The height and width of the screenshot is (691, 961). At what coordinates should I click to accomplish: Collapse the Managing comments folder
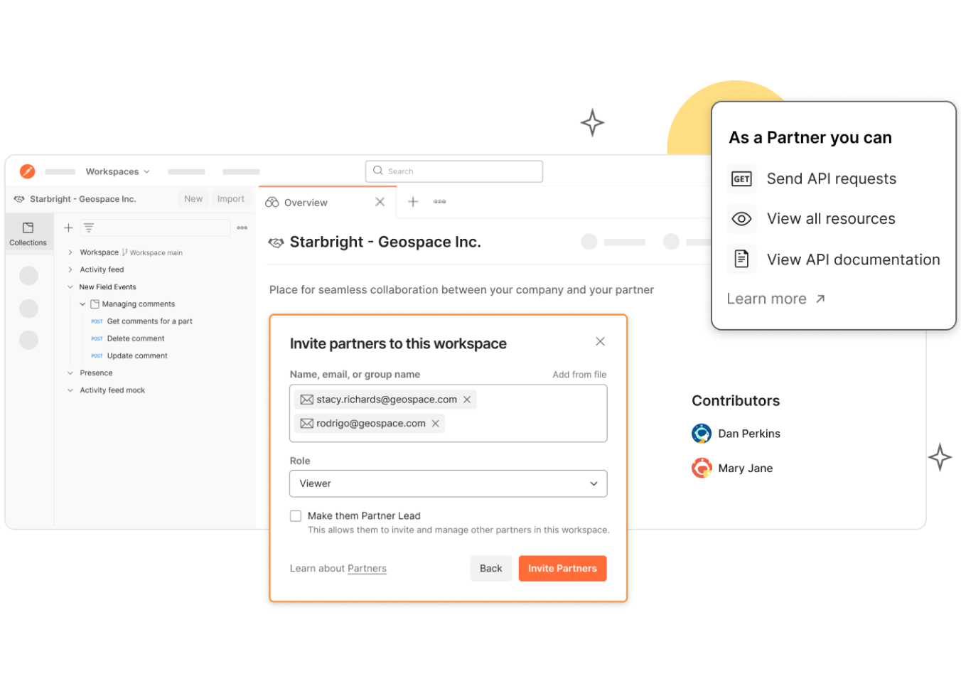coord(83,304)
